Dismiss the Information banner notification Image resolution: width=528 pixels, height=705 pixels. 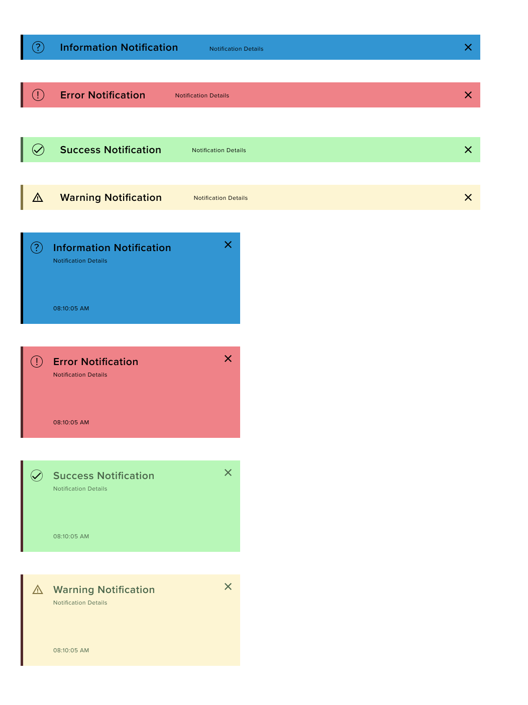tap(468, 47)
